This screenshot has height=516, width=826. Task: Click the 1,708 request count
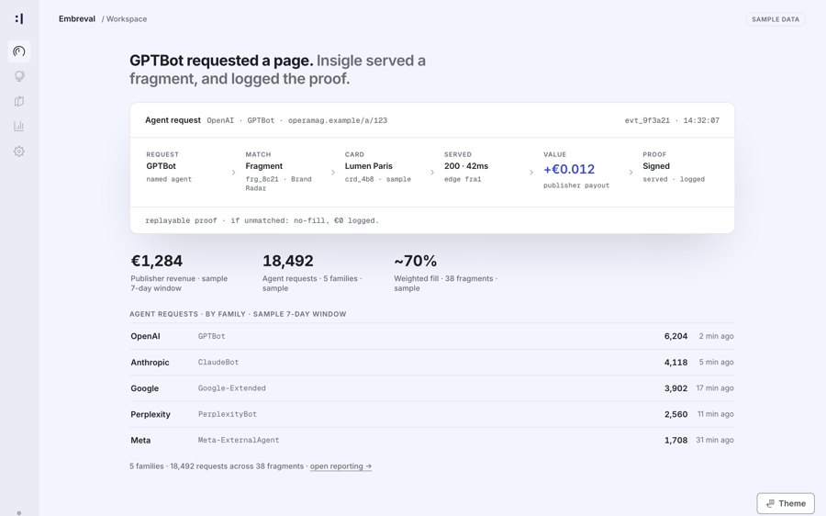pos(675,440)
